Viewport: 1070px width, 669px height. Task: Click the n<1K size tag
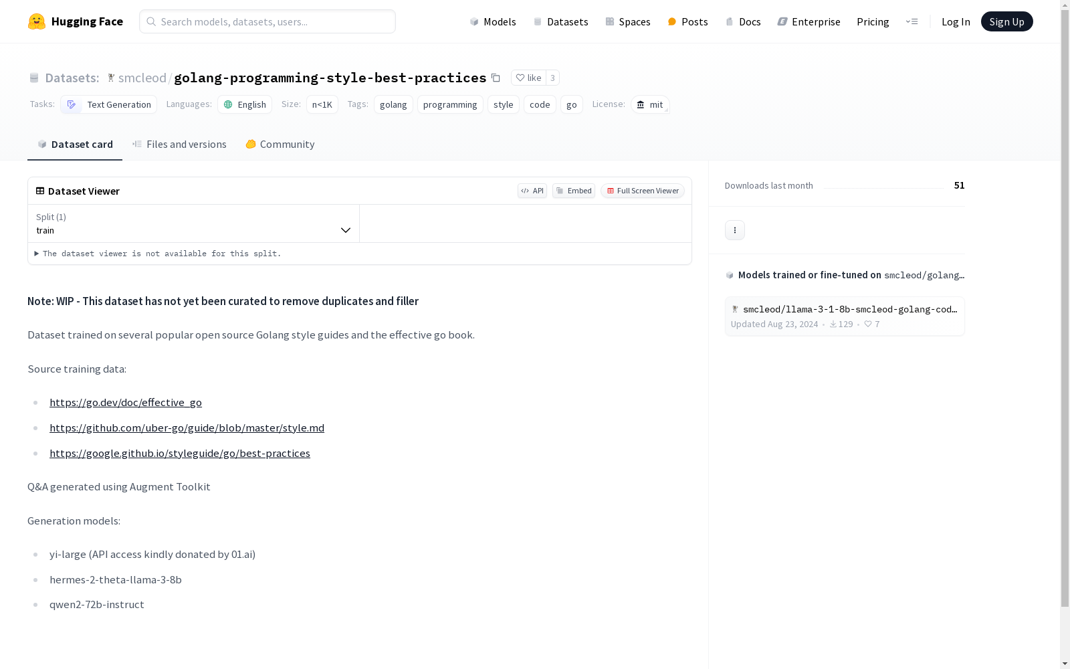click(322, 104)
